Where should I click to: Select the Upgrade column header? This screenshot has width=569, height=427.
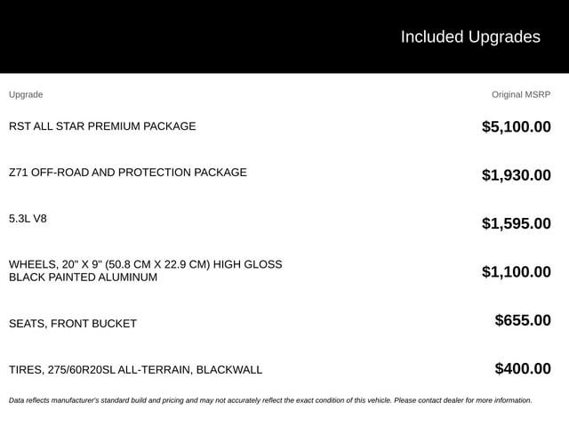[x=26, y=94]
